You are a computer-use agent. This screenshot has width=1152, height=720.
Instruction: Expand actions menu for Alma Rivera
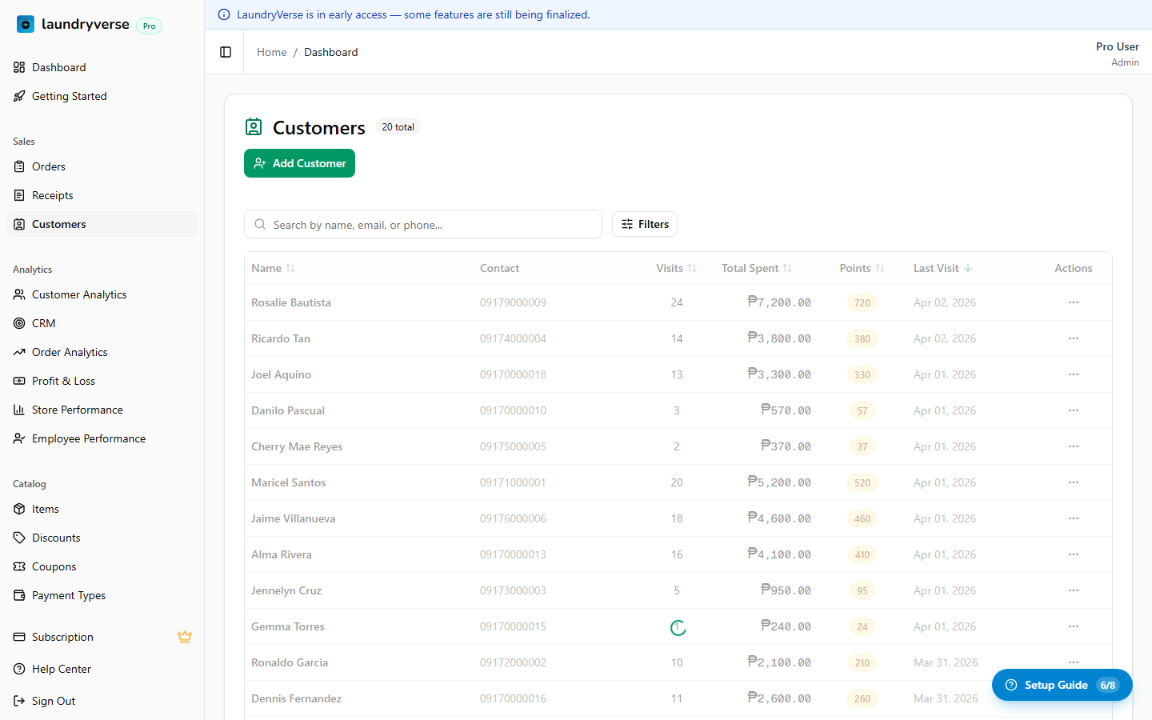tap(1073, 554)
